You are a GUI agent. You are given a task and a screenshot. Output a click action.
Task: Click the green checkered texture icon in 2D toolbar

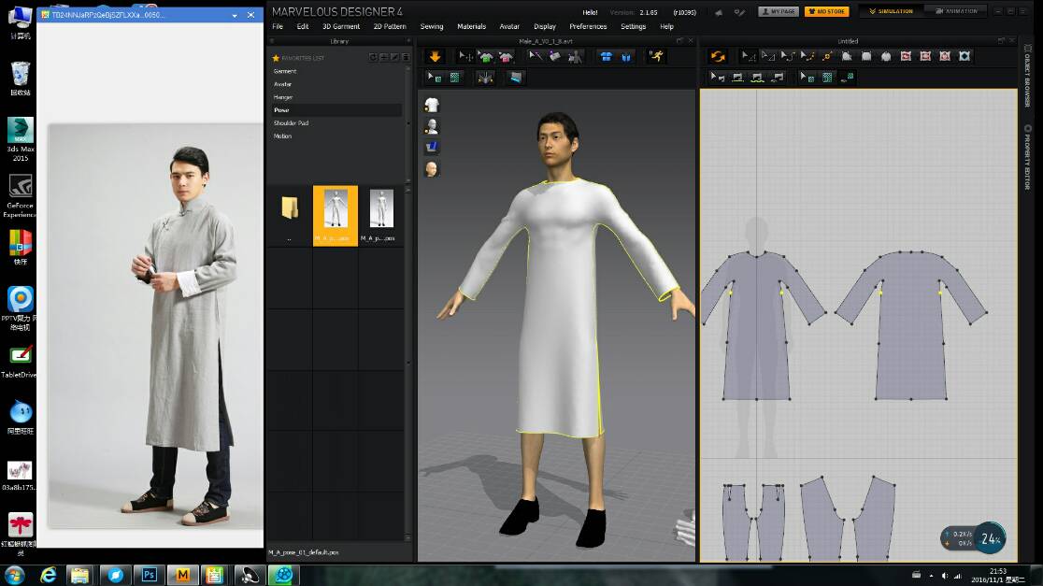(x=827, y=78)
